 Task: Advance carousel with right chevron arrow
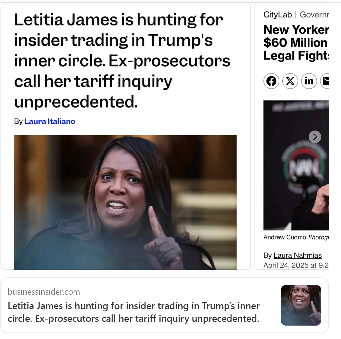pyautogui.click(x=315, y=137)
